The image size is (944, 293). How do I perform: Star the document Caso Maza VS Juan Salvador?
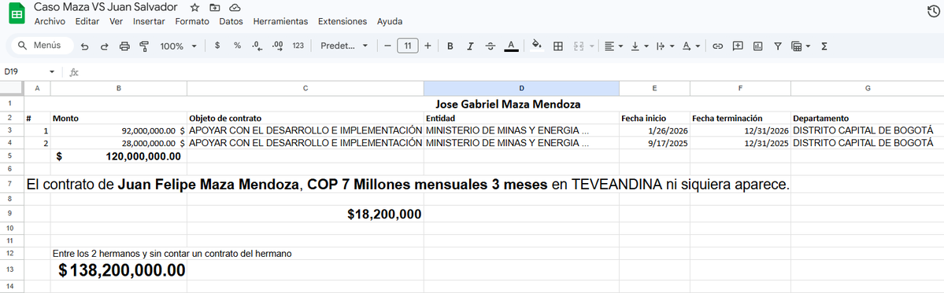[x=194, y=8]
